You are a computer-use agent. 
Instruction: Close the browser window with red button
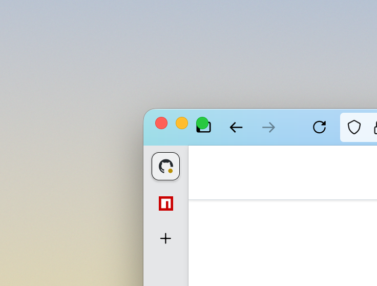coord(161,123)
